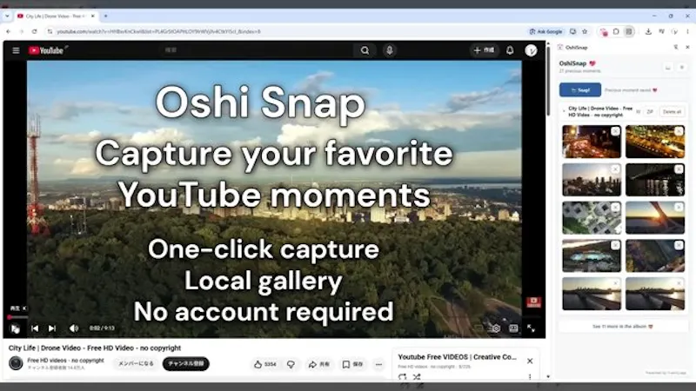Open the YouTube hamburger guide menu
Viewport: 696px width, 391px height.
point(16,50)
